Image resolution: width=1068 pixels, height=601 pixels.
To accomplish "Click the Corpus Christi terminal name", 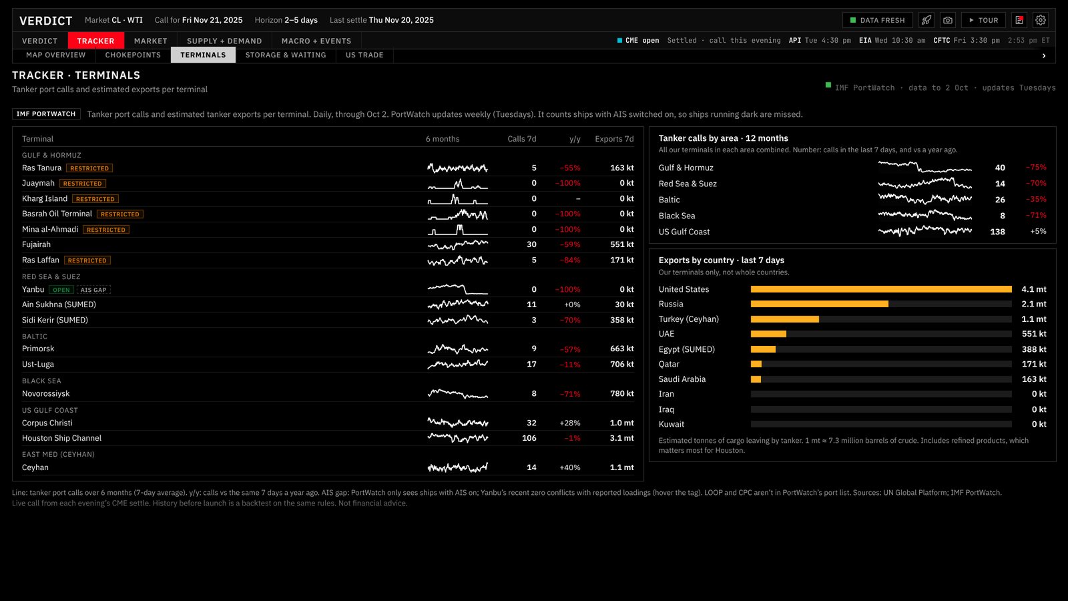I will 47,423.
